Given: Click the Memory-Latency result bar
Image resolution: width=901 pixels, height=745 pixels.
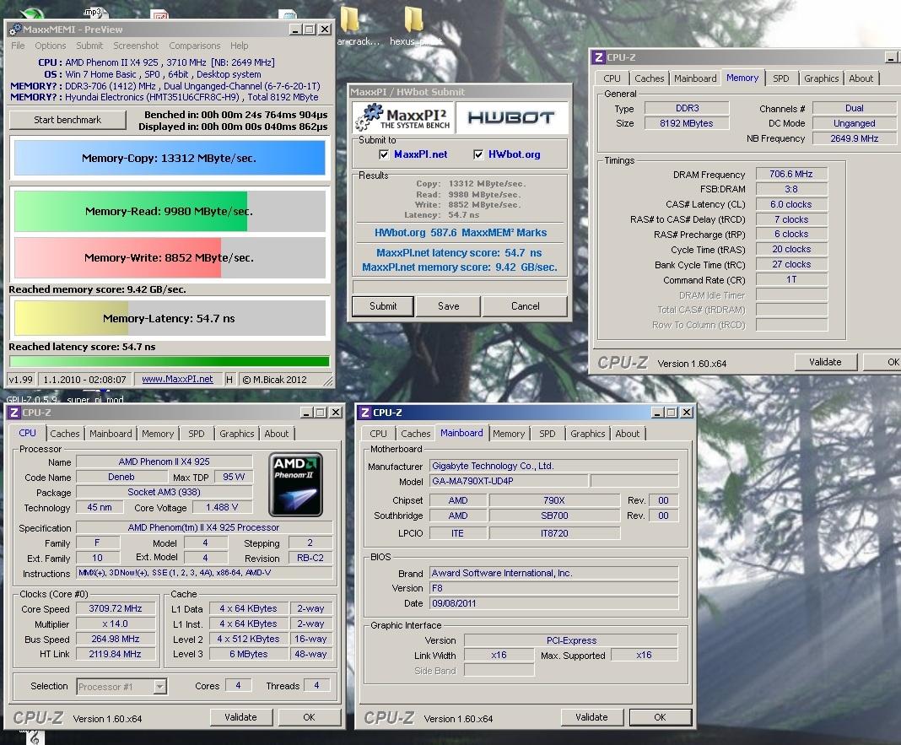Looking at the screenshot, I should coord(170,318).
